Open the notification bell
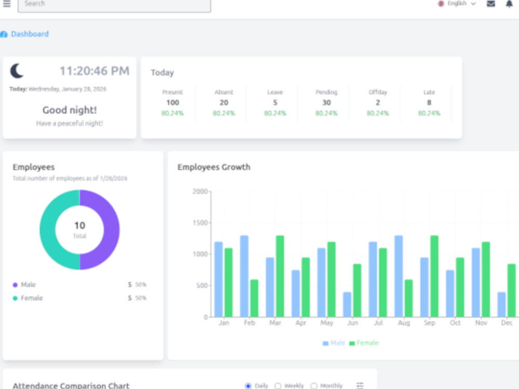 pyautogui.click(x=509, y=4)
